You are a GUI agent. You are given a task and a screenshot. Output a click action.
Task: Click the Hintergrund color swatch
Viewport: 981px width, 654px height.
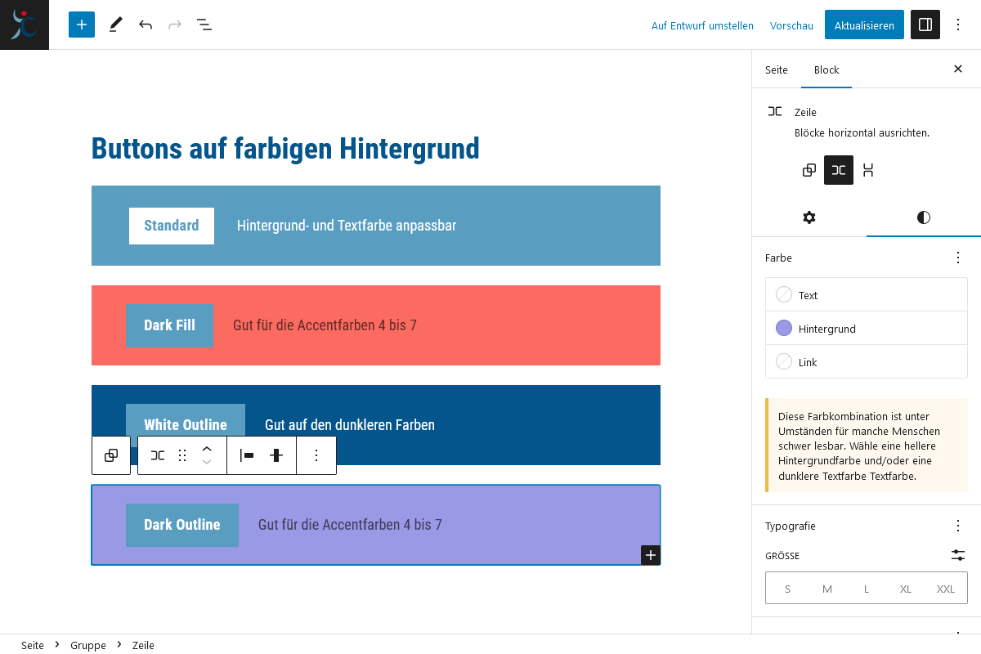(x=784, y=328)
